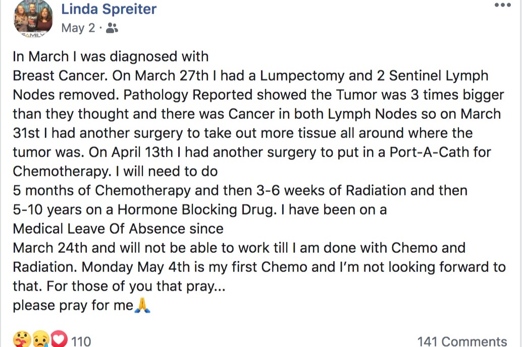
Task: Open the Linda Spreiter profile name link
Action: [x=109, y=9]
